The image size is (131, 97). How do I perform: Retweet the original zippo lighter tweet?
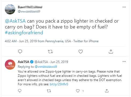pyautogui.click(x=50, y=52)
